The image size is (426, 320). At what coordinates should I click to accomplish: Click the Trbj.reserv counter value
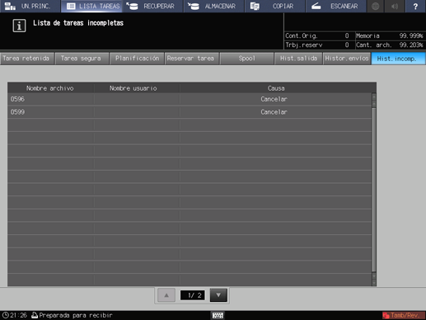click(347, 45)
